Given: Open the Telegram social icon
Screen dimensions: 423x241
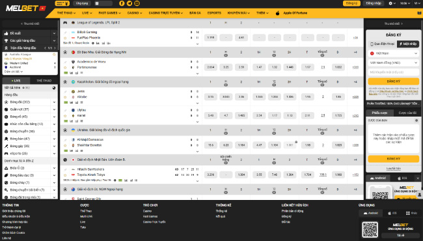Looking at the screenshot, I should (130, 3).
